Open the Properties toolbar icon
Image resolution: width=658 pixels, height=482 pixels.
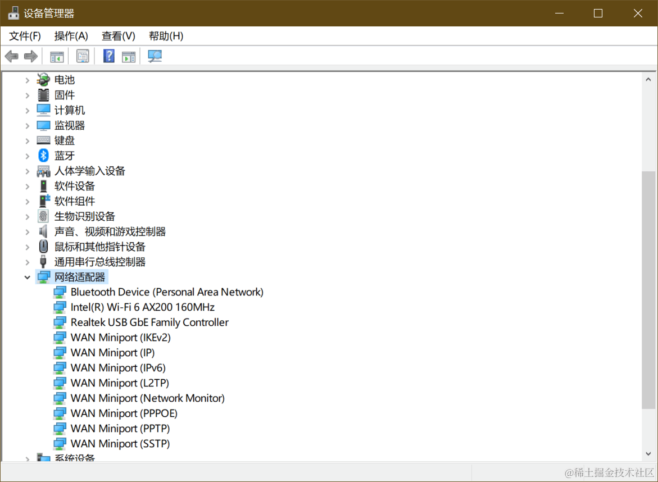point(83,56)
